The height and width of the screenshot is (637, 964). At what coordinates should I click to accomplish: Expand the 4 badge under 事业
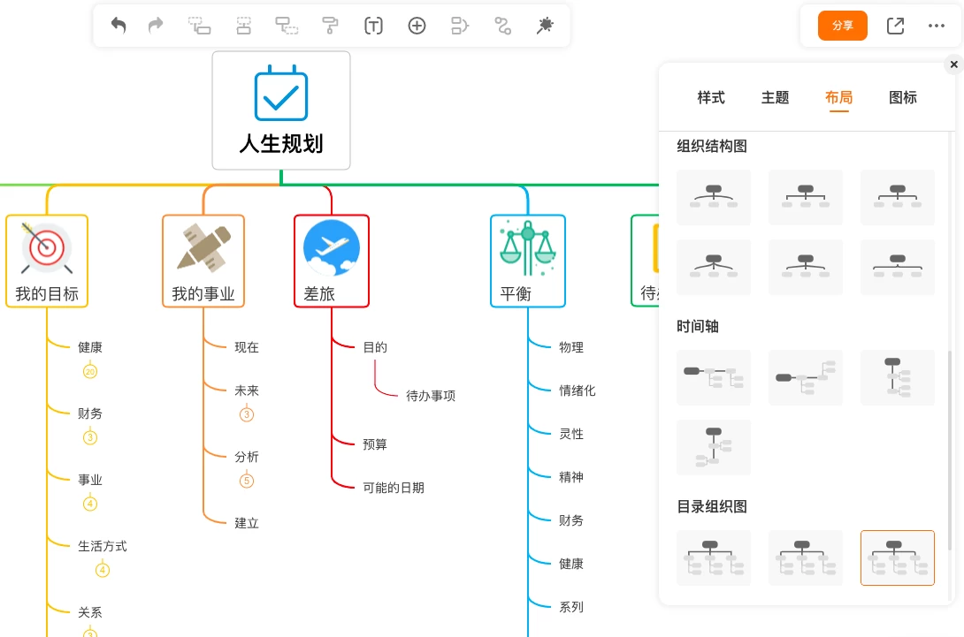tap(89, 504)
